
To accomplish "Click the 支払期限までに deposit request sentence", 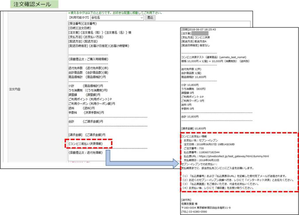I will [x=218, y=168].
